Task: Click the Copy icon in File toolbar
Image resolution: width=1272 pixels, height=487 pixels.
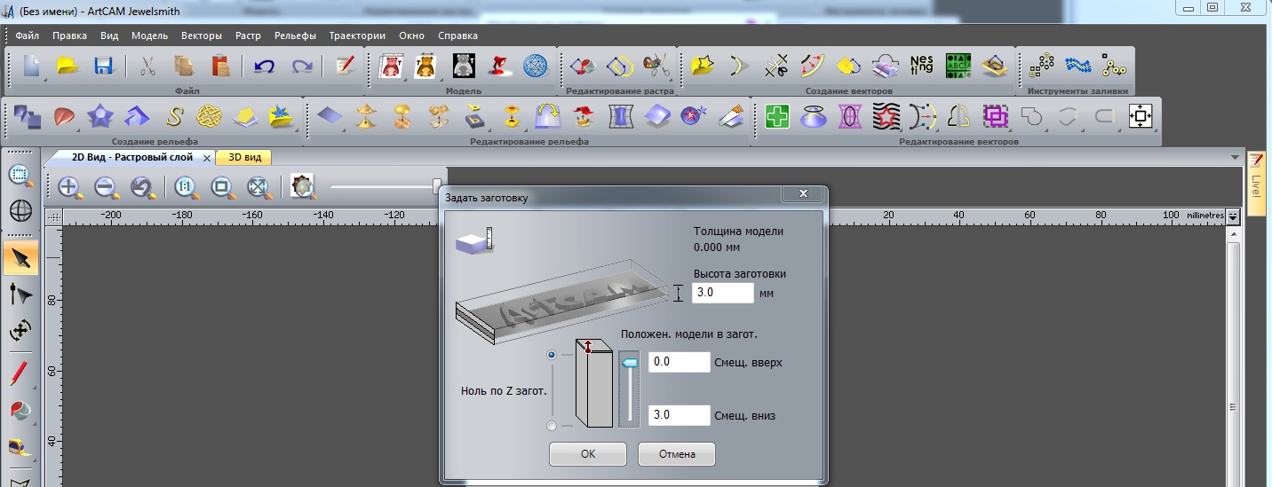Action: tap(184, 66)
